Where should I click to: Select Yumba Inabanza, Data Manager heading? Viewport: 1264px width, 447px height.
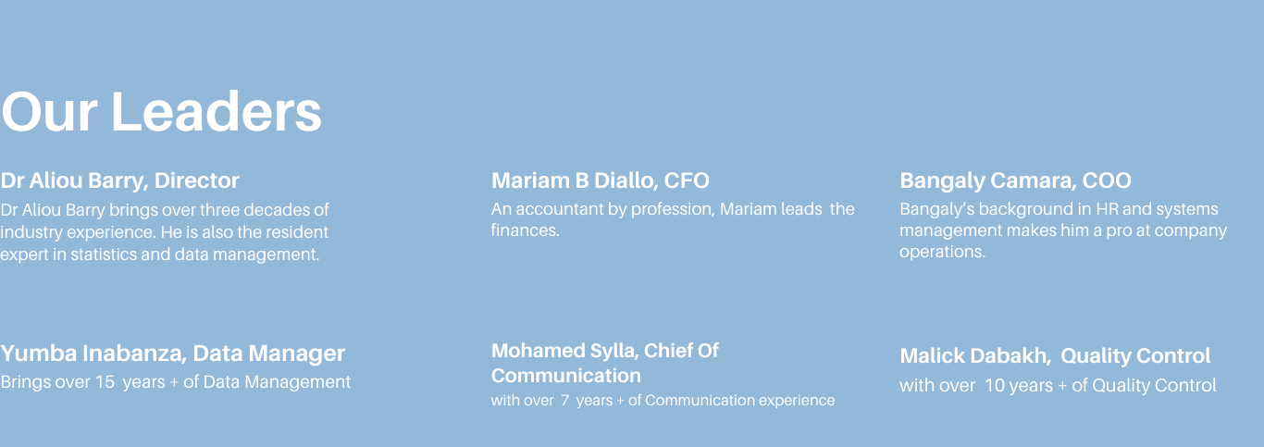tap(173, 354)
